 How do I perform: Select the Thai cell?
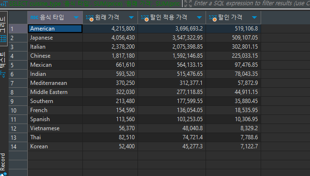[x=55, y=137]
